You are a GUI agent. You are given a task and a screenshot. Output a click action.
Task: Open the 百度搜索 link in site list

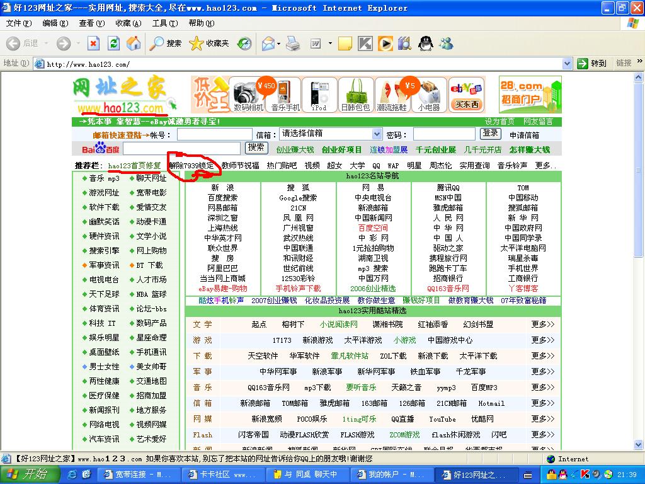[222, 198]
